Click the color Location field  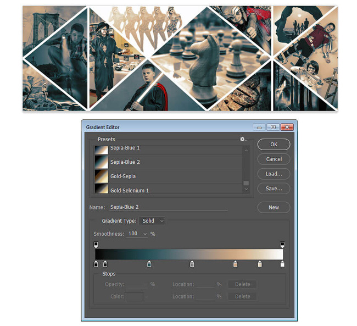[x=205, y=296]
